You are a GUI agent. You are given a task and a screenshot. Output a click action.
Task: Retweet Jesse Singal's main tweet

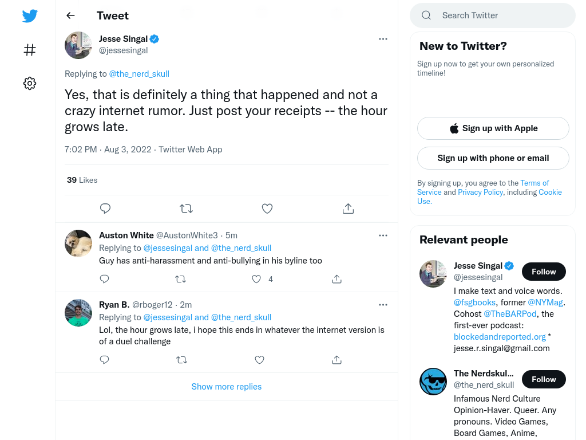186,209
